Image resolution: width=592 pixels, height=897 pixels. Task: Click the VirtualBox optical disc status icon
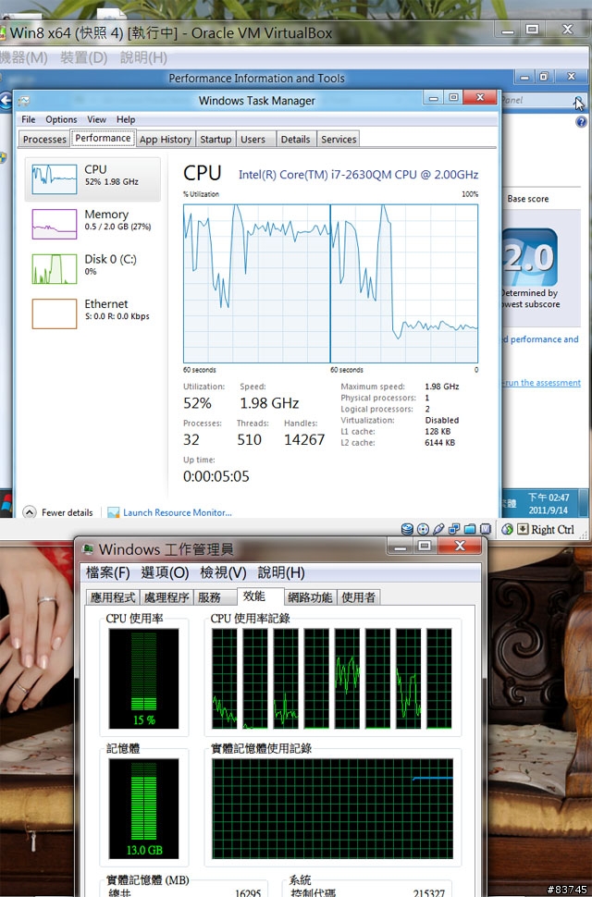click(424, 529)
